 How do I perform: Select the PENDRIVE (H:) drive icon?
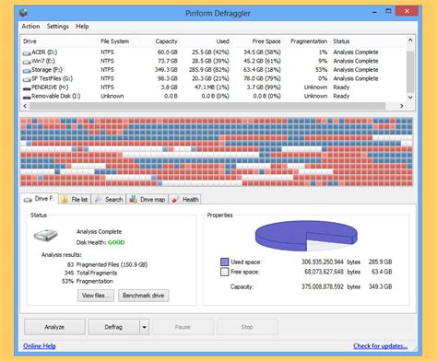pyautogui.click(x=27, y=88)
